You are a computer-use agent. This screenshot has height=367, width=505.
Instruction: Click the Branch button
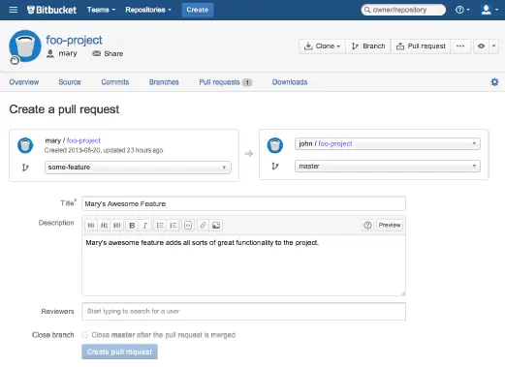[368, 46]
